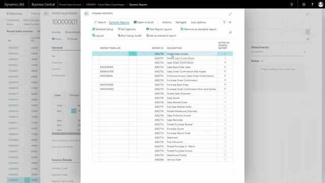
Task: Toggle standard checkbox for Service Order
Action: point(225,160)
